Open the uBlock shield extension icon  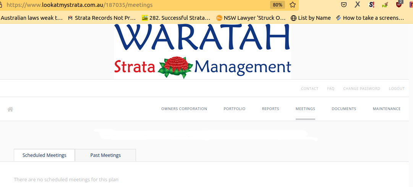[399, 4]
